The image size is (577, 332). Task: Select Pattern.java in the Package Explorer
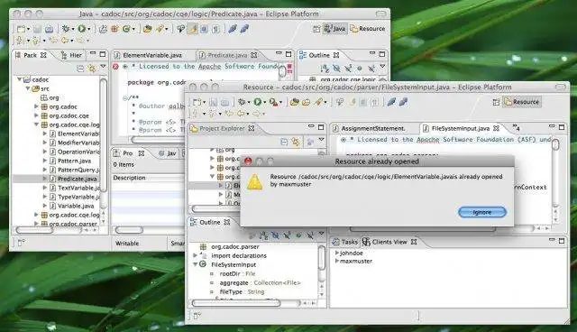click(x=74, y=161)
